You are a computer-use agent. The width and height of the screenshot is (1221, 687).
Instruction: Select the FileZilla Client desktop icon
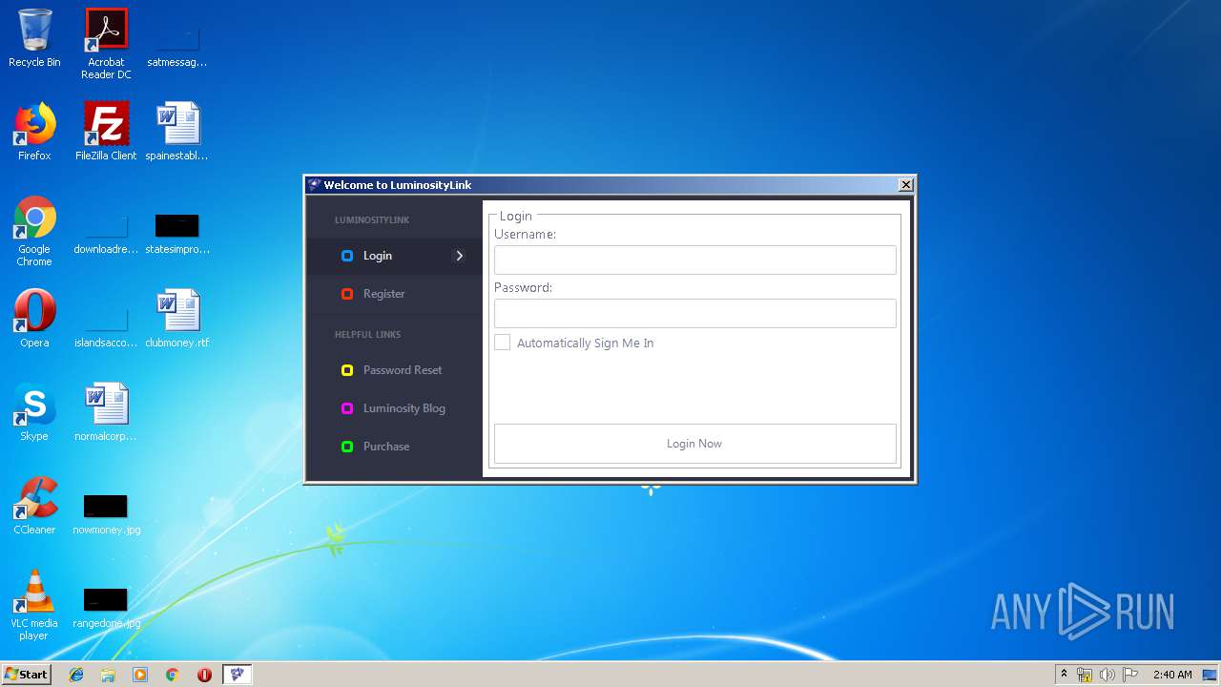[x=106, y=132]
